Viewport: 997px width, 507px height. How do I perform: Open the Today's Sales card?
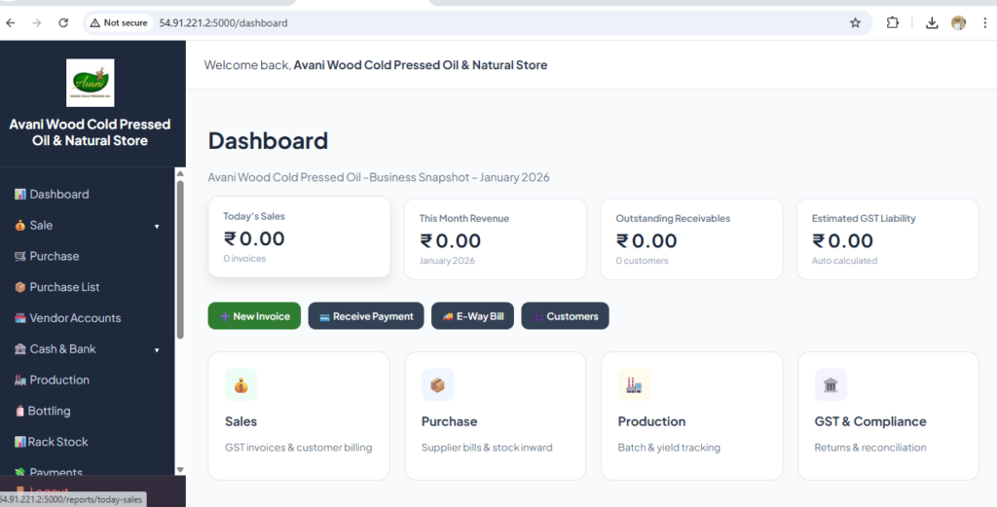pyautogui.click(x=300, y=237)
